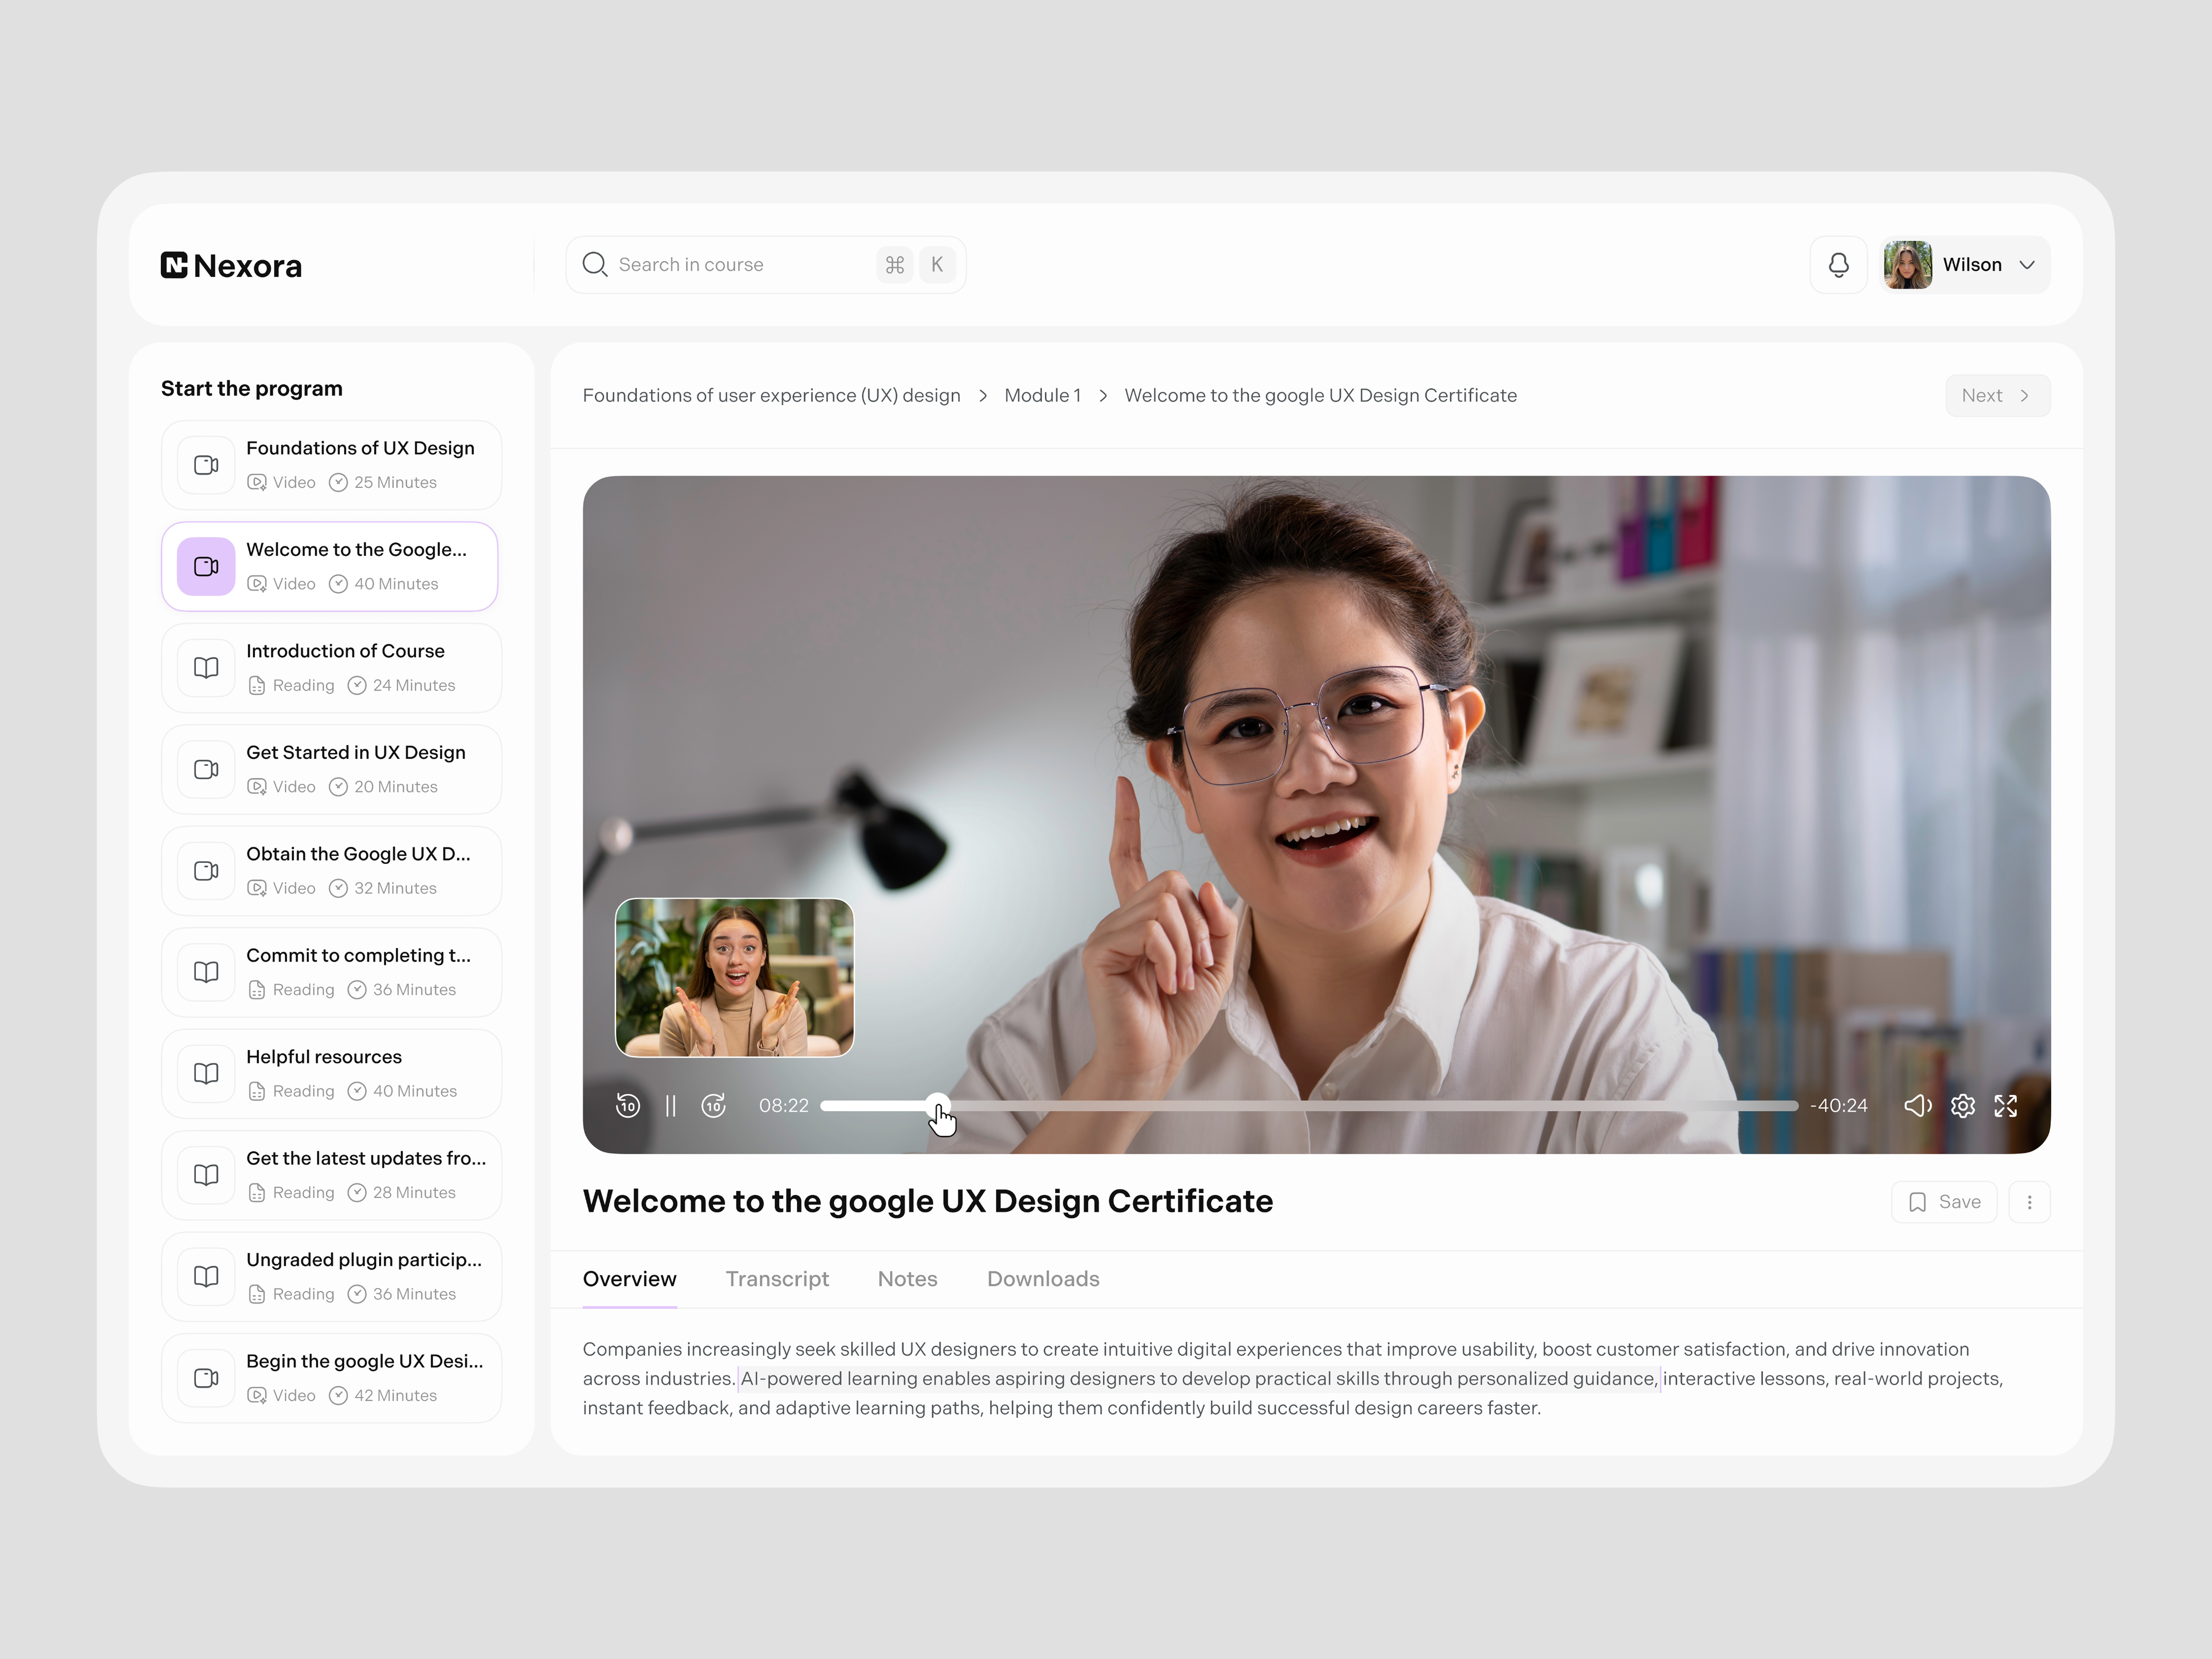This screenshot has height=1659, width=2212.
Task: Click book icon for Introduction of Course
Action: 206,668
